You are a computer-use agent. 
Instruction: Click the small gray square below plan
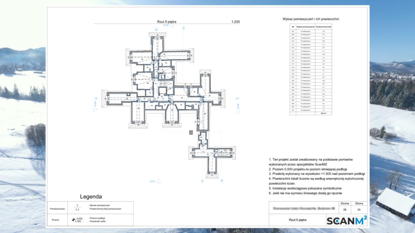pos(191,132)
